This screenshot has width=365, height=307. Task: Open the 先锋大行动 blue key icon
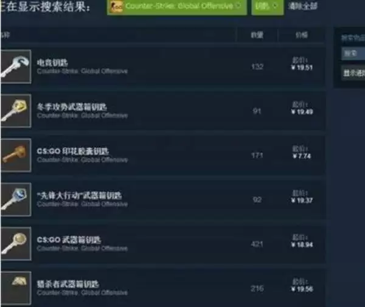(x=16, y=199)
